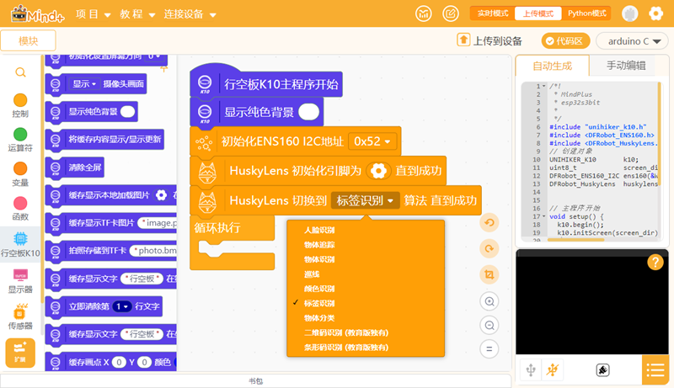The image size is (674, 388).
Task: Open the 连接设备 menu
Action: pyautogui.click(x=190, y=14)
